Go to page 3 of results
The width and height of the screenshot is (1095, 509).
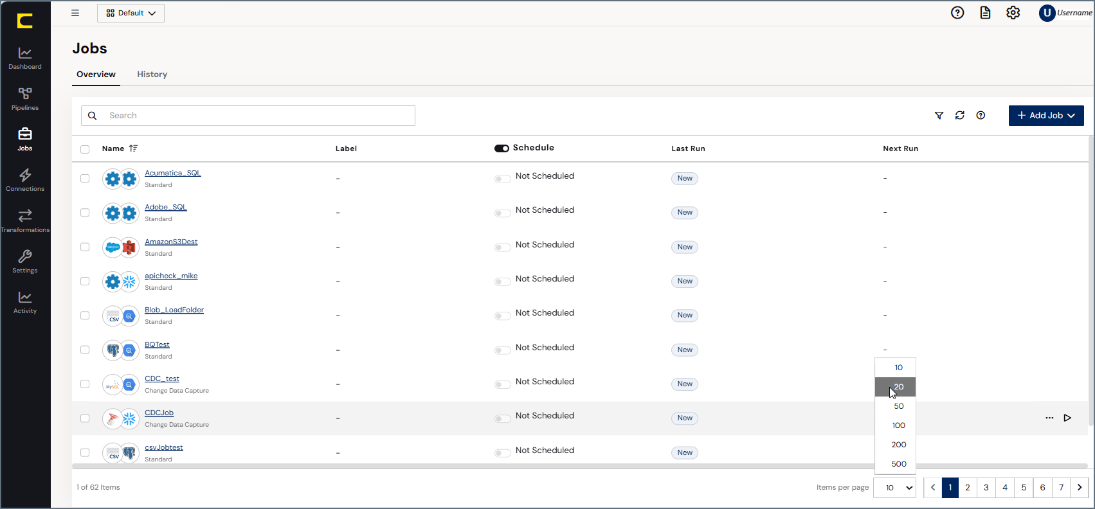point(986,488)
